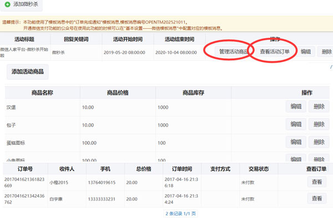Select phone number 13333333231
333x222 pixels.
102,199
